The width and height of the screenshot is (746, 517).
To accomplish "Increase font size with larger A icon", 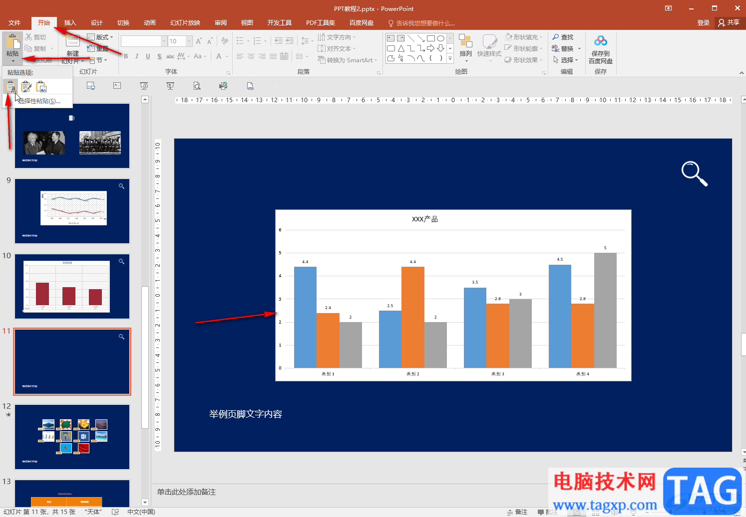I will point(199,41).
